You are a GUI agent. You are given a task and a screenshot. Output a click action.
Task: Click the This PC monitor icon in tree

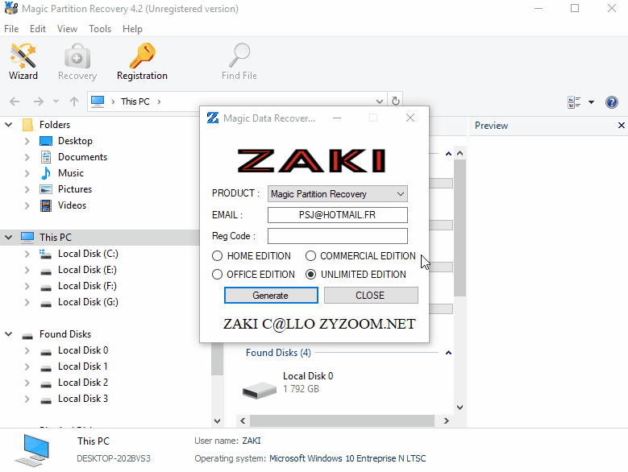click(x=27, y=237)
